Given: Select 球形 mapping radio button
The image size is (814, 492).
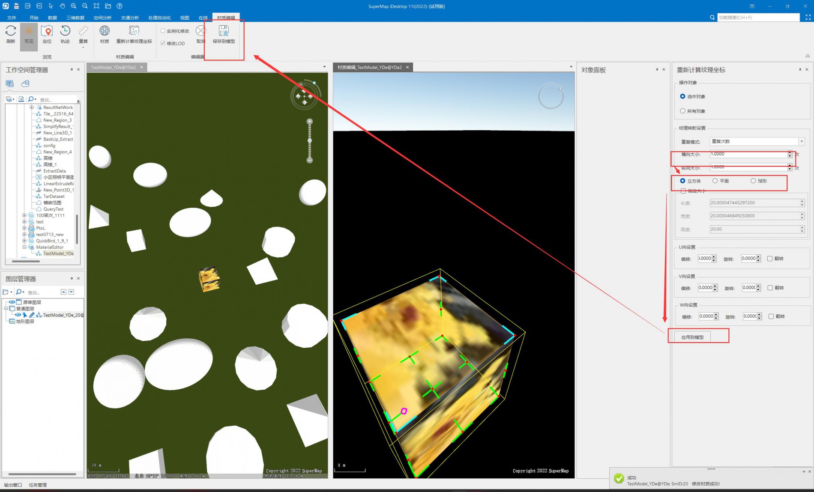Looking at the screenshot, I should point(753,181).
